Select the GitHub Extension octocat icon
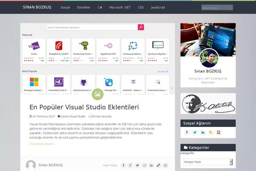The width and height of the screenshot is (256, 171). coord(84,83)
